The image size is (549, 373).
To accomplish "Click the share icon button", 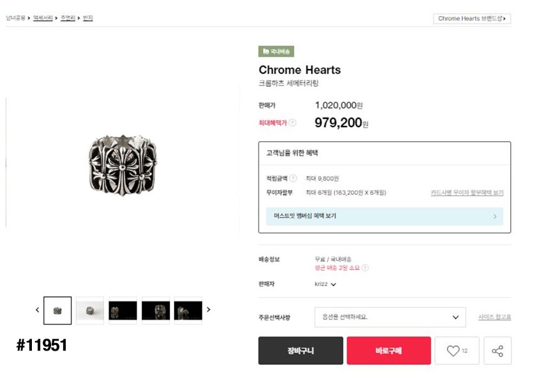I will pos(498,351).
